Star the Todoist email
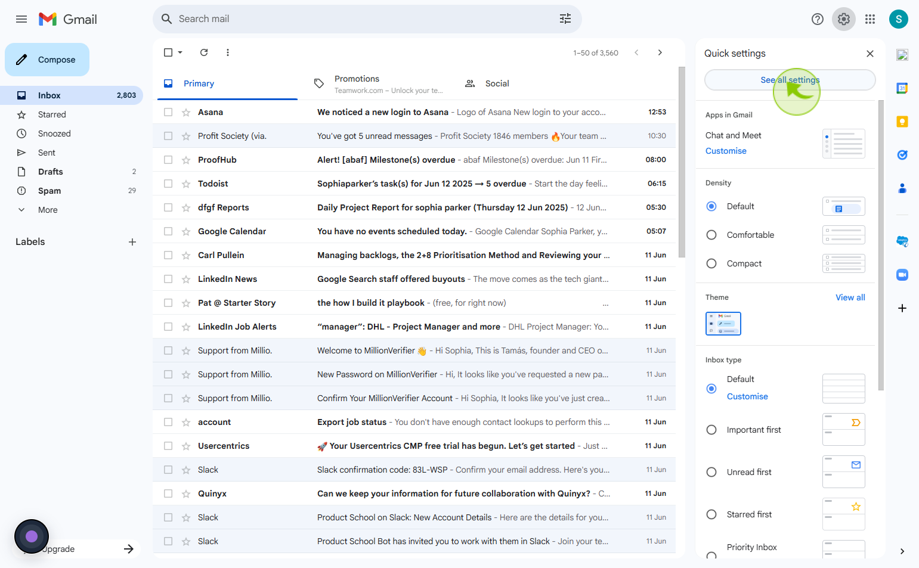 pyautogui.click(x=186, y=184)
